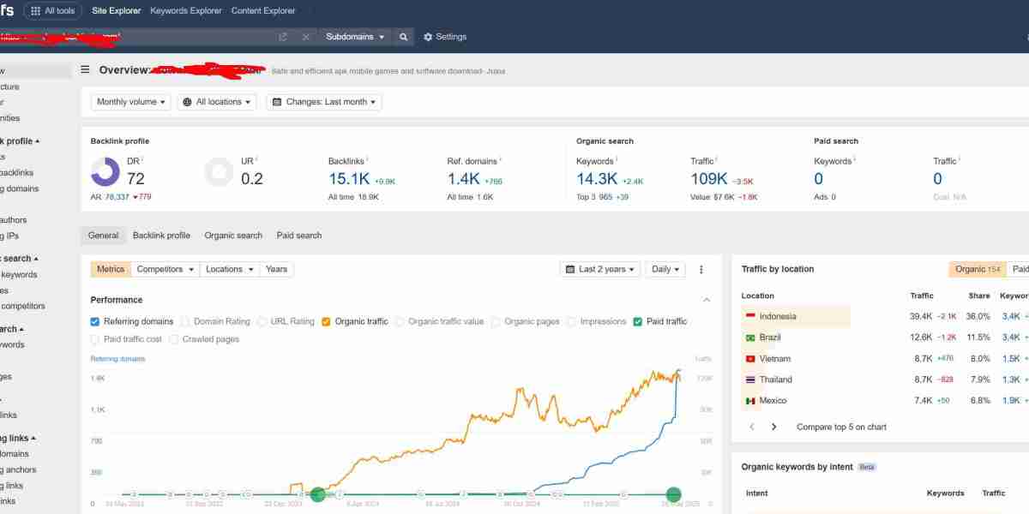Click the info icon next to UR
The image size is (1029, 514).
pyautogui.click(x=256, y=159)
